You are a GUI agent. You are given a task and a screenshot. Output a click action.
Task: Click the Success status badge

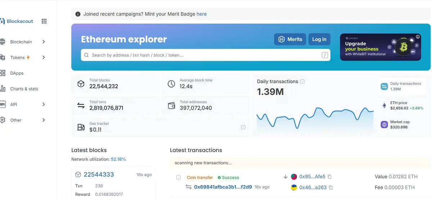point(228,177)
